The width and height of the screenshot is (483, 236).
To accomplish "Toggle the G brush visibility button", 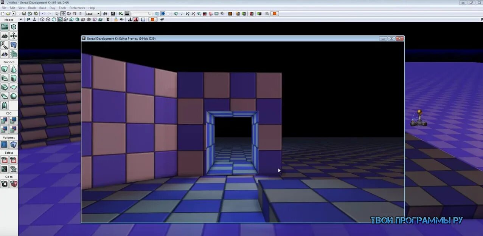I will (x=108, y=20).
